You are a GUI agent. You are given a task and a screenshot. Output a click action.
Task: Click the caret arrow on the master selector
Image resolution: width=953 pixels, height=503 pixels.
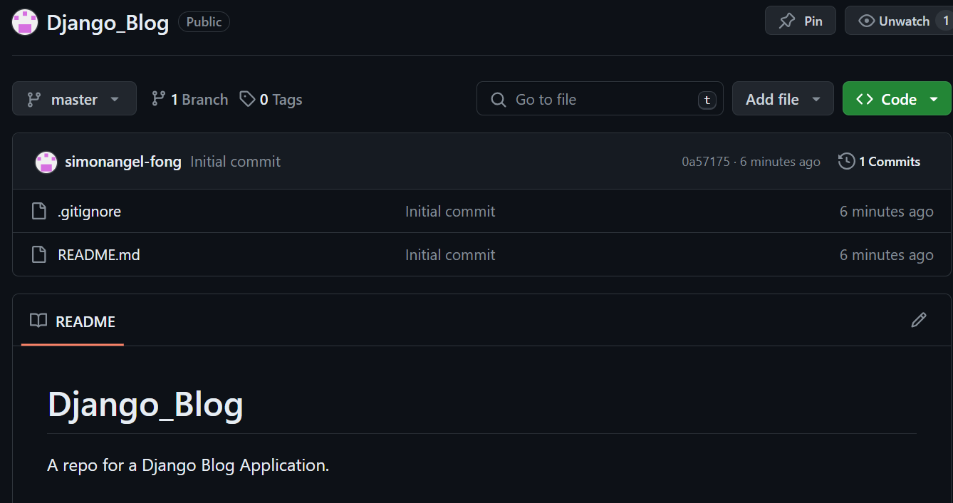click(x=115, y=99)
